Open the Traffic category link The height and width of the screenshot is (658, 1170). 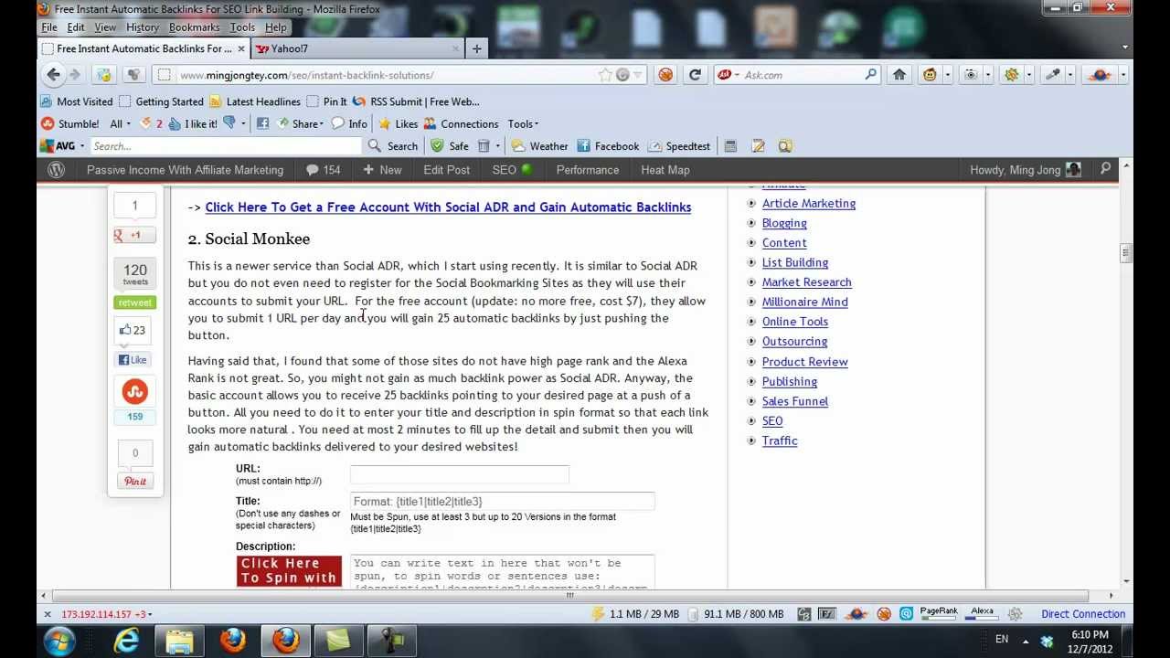point(780,441)
